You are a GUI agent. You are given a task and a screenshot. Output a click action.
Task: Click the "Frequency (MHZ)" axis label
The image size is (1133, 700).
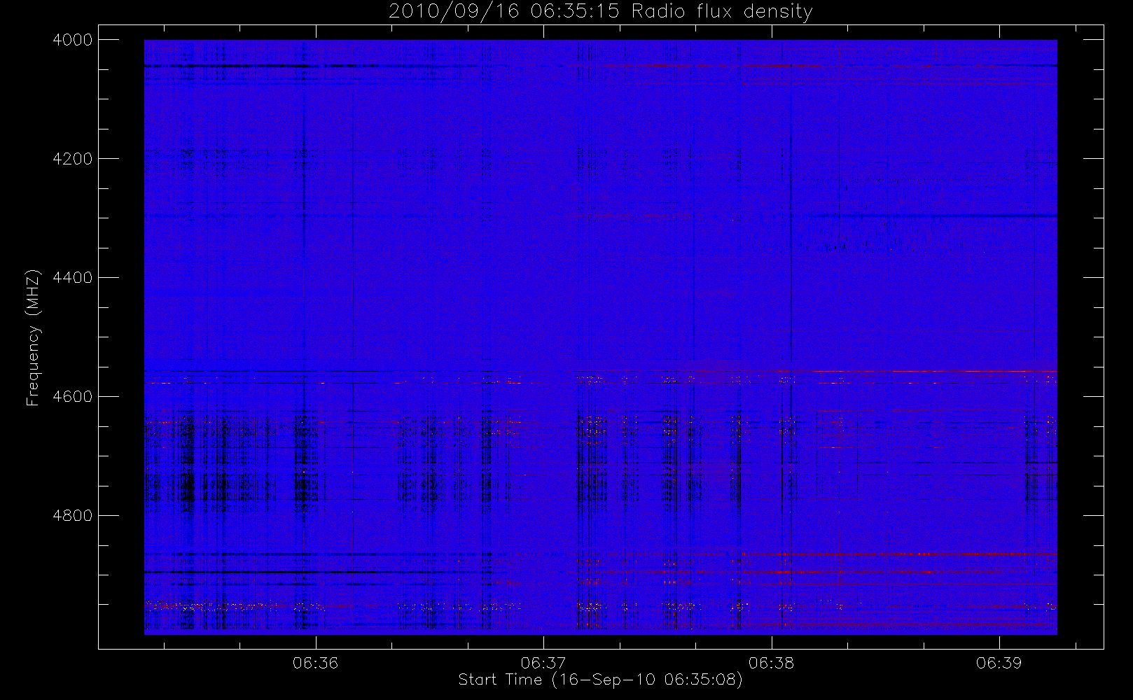32,337
